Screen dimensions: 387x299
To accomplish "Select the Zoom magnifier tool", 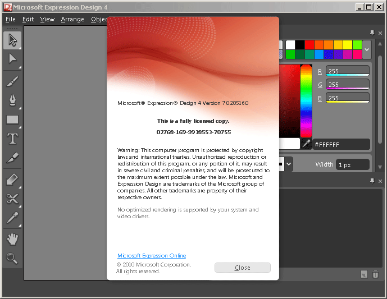I will [12, 258].
